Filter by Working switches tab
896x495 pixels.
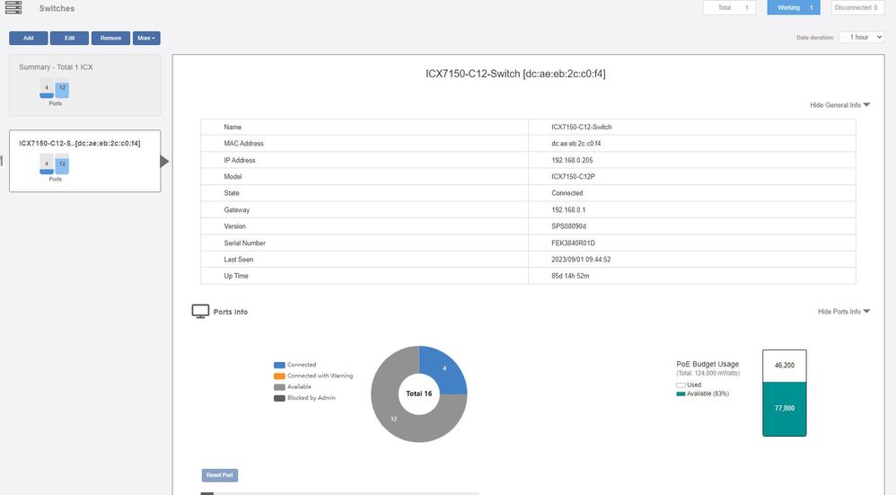(794, 8)
